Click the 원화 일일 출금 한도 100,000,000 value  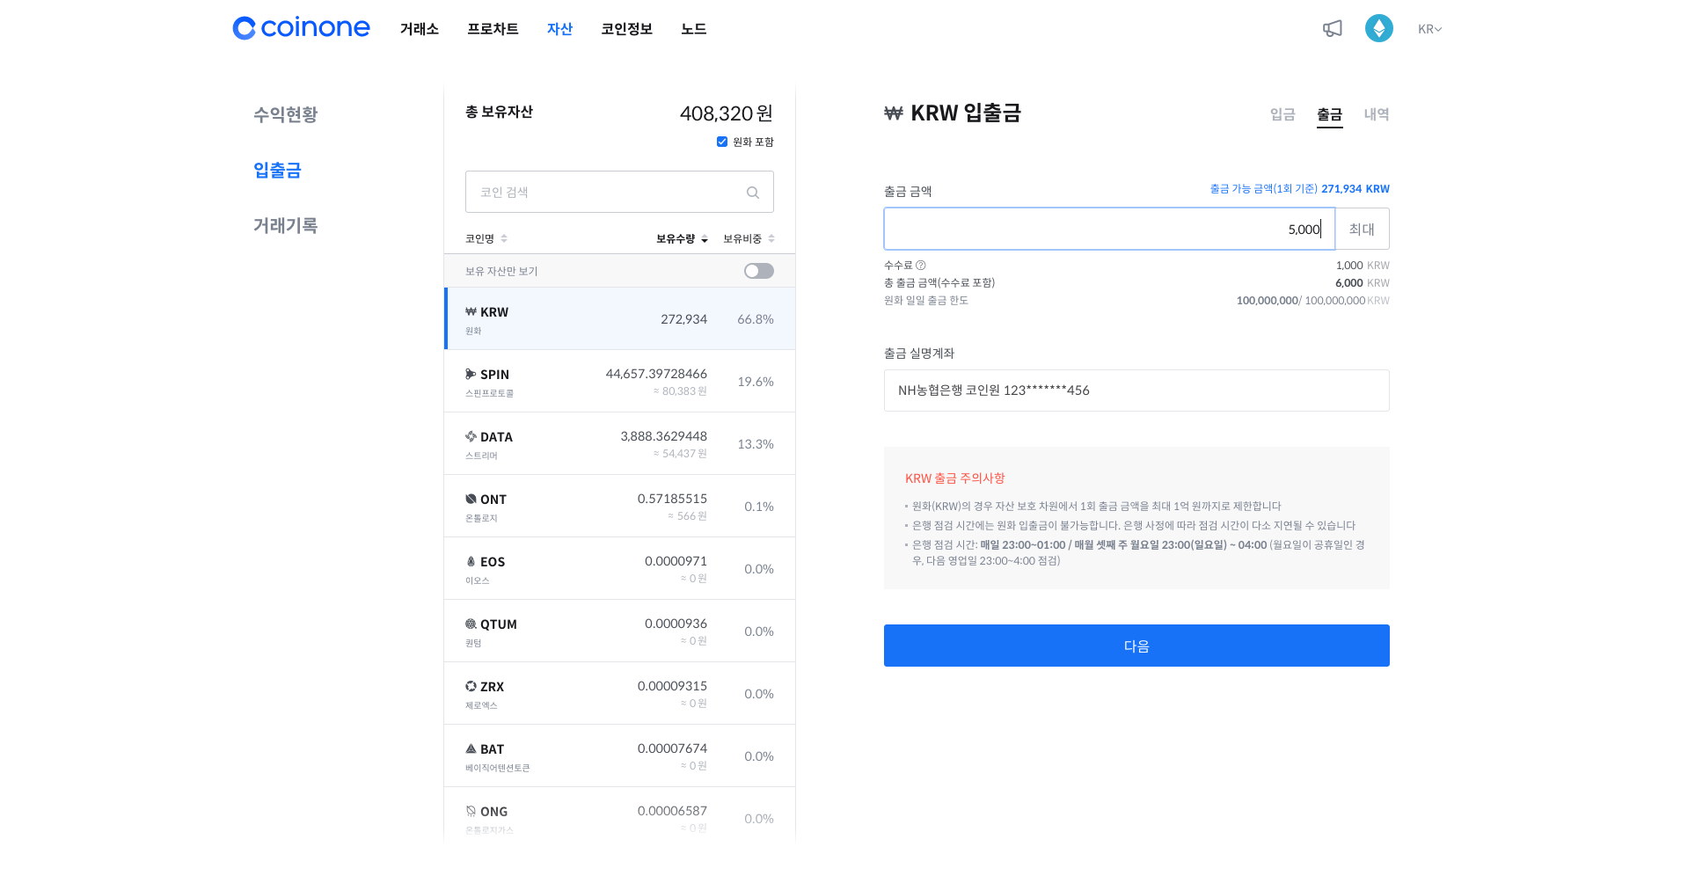(1312, 301)
